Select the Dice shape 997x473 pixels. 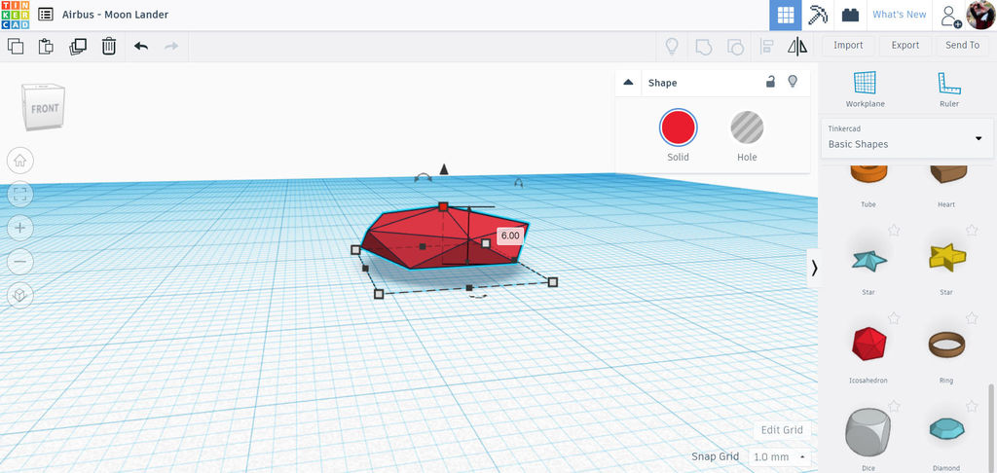868,432
